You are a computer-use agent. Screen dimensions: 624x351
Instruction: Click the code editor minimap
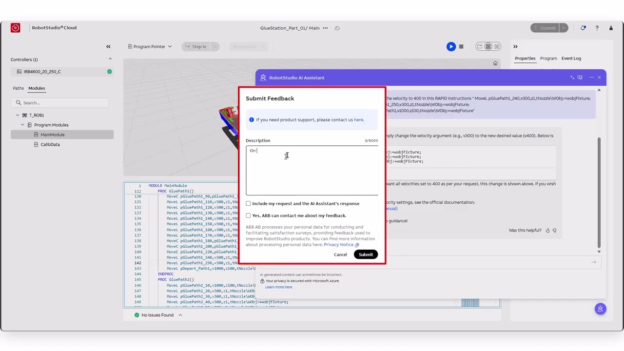tap(470, 303)
